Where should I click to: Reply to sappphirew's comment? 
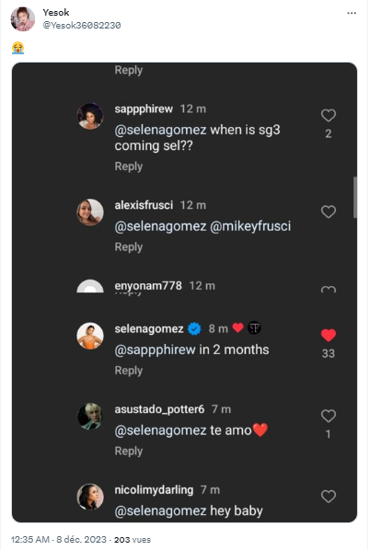tap(129, 166)
